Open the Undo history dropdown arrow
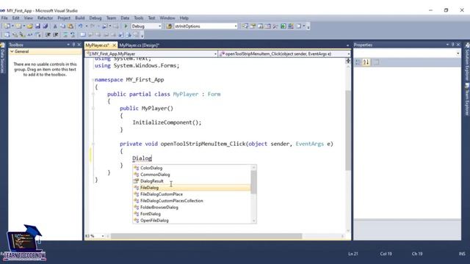 tap(87, 26)
